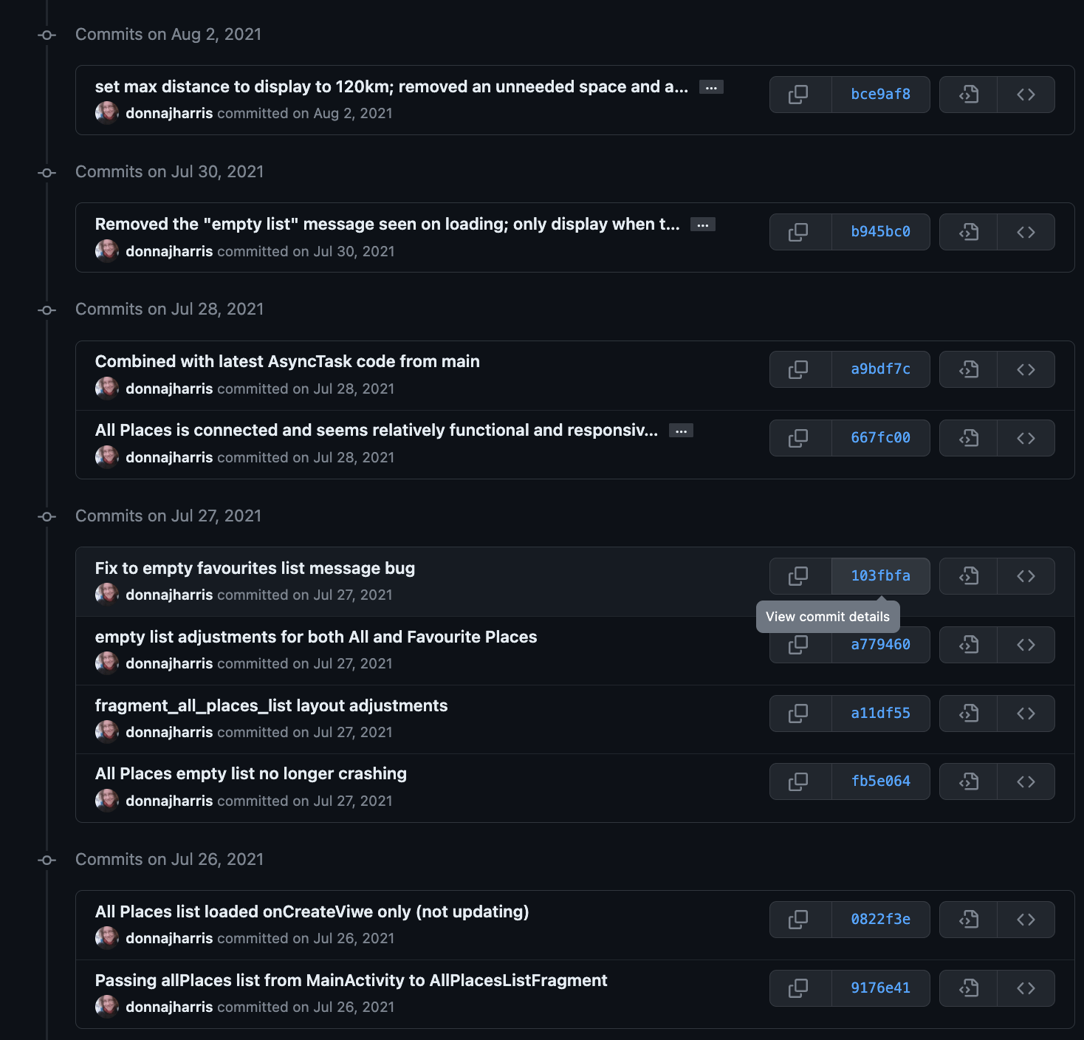Viewport: 1084px width, 1040px height.
Task: Browse repository at commit a11df55
Action: tap(1026, 713)
